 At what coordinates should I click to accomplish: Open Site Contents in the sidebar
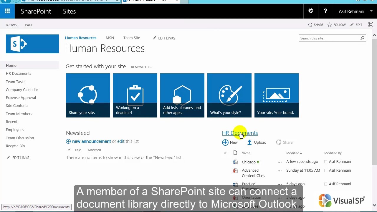pos(17,105)
